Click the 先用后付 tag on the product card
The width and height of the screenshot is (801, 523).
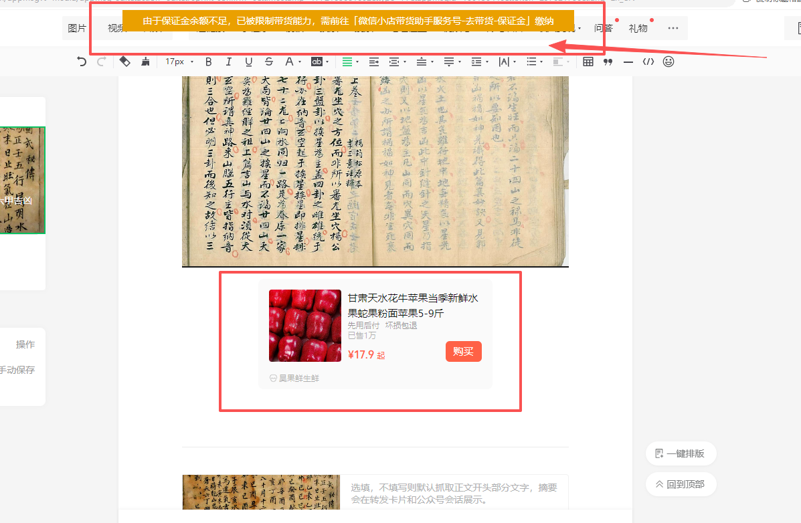pos(363,325)
